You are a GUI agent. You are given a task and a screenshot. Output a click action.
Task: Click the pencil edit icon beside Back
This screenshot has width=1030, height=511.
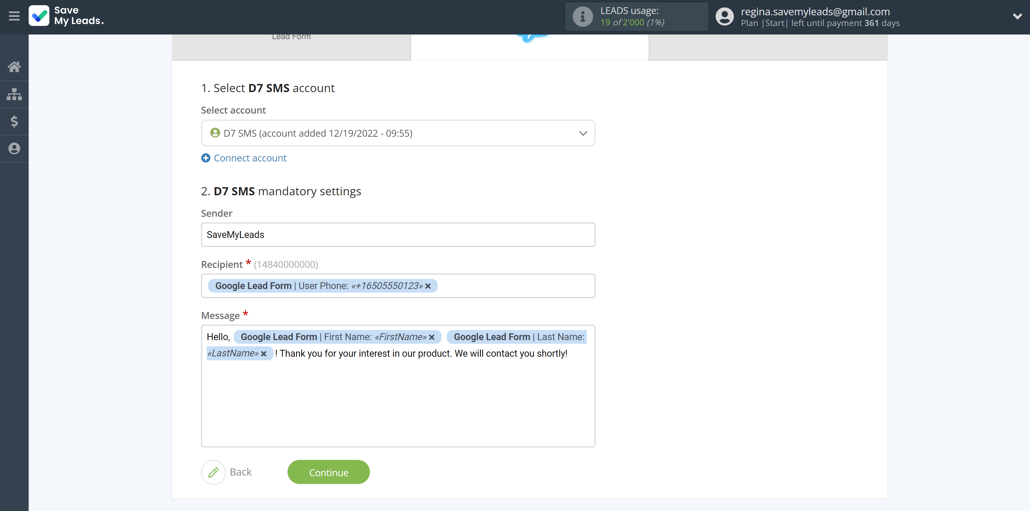pyautogui.click(x=214, y=472)
